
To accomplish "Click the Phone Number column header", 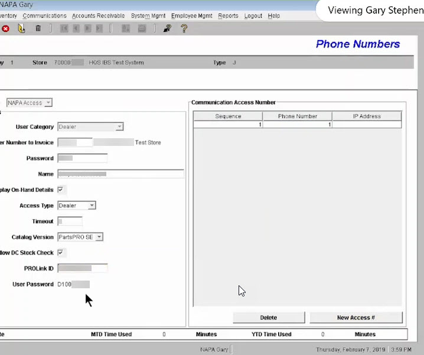I will [x=298, y=116].
